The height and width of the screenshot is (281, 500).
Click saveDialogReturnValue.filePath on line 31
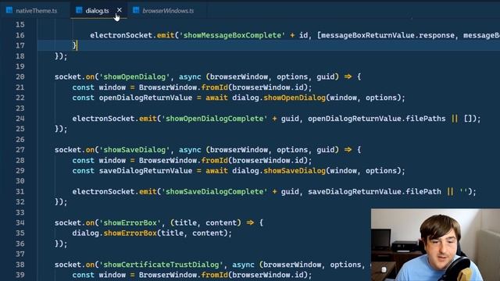point(374,191)
